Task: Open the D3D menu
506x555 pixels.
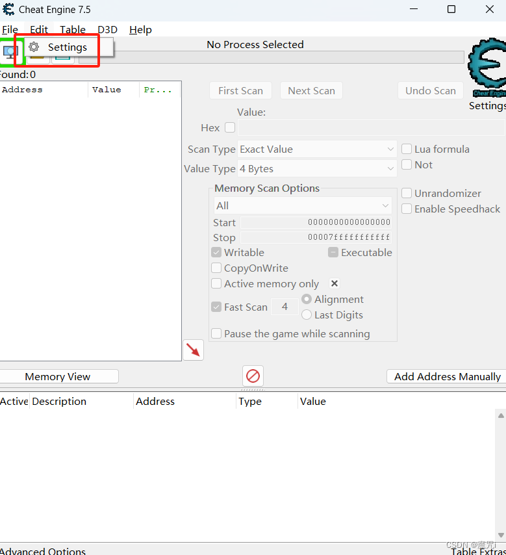Action: [x=108, y=29]
